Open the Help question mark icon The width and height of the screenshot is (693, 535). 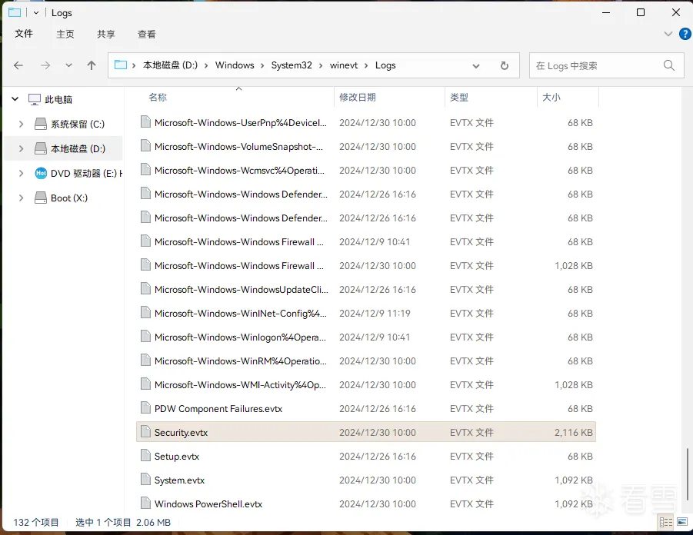685,34
